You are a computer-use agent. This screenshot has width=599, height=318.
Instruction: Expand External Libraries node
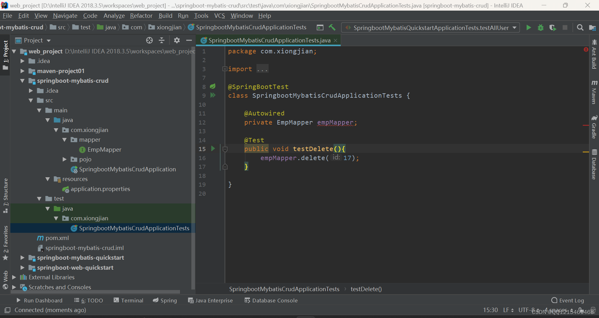(14, 277)
